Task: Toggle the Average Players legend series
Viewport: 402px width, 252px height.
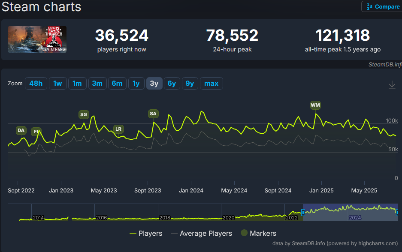Action: pyautogui.click(x=201, y=233)
